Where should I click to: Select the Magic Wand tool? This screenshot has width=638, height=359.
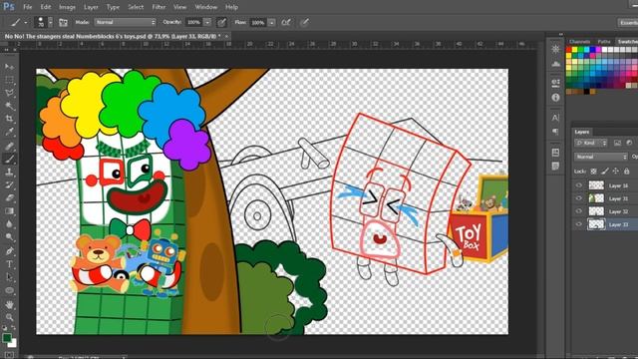coord(9,106)
